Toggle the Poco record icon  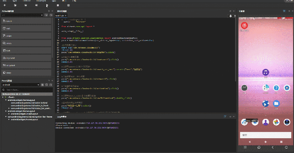pos(47,85)
